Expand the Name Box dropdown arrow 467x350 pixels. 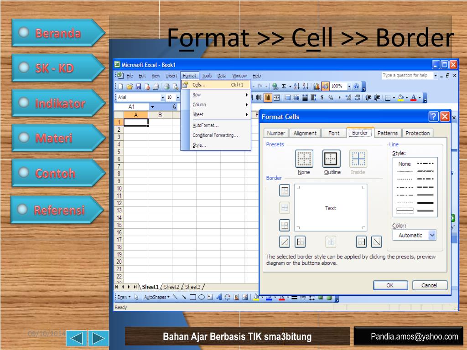pyautogui.click(x=152, y=107)
